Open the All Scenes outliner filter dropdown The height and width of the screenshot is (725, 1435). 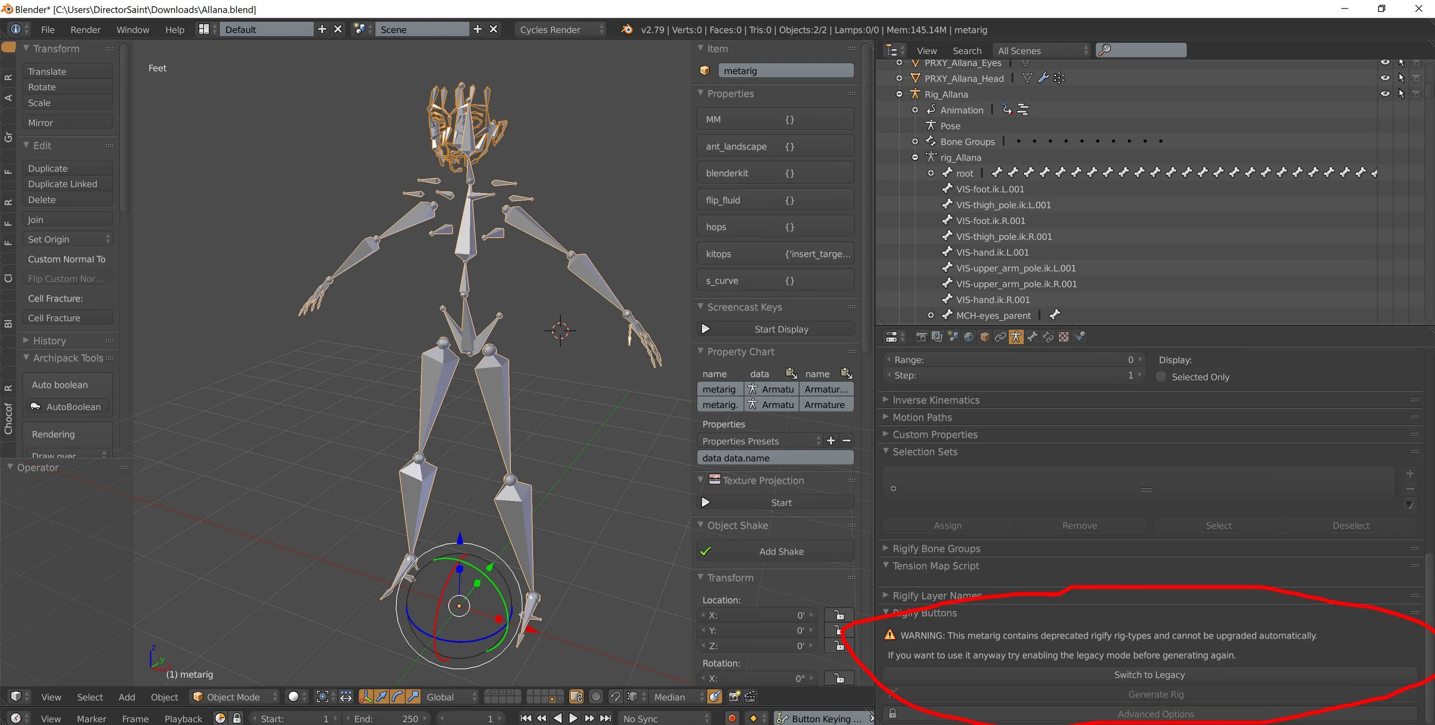pos(1042,50)
